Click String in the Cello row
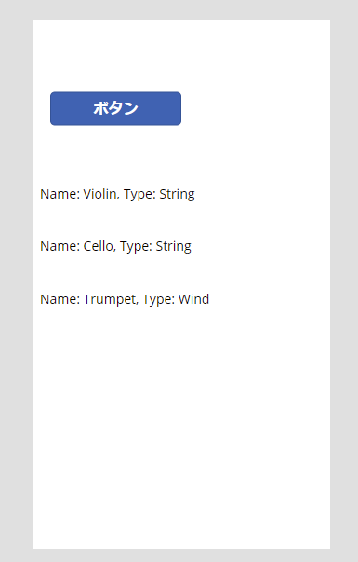This screenshot has width=358, height=562. coord(174,247)
